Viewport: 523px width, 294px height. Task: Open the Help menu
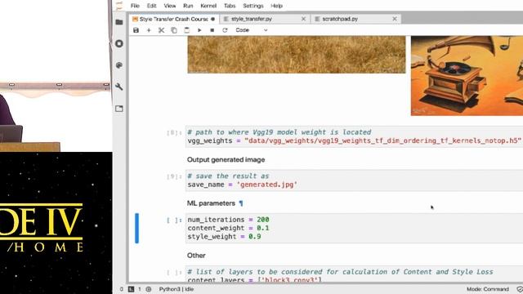click(276, 6)
